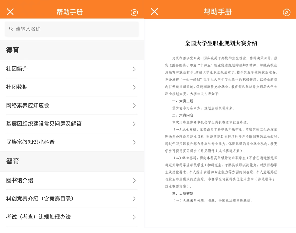This screenshot has height=233, width=296.
Task: Tap the chevron beside 社团数据
Action: click(134, 87)
